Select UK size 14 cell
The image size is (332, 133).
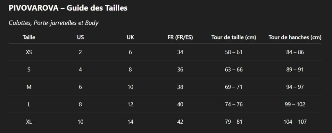130,122
